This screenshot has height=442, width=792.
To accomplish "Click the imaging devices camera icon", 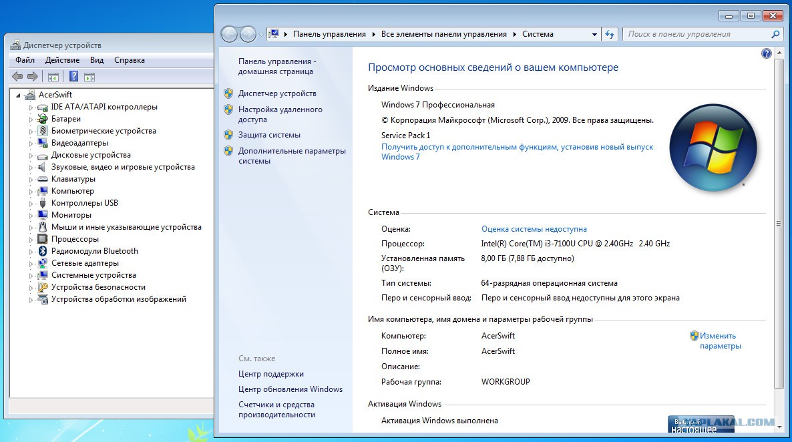I will pos(43,300).
